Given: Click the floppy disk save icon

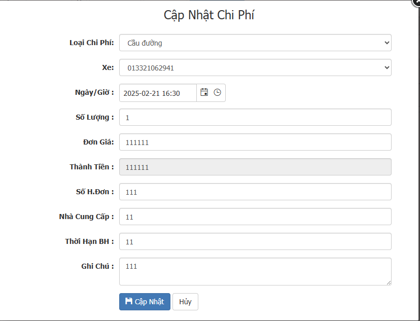Looking at the screenshot, I should (x=129, y=301).
